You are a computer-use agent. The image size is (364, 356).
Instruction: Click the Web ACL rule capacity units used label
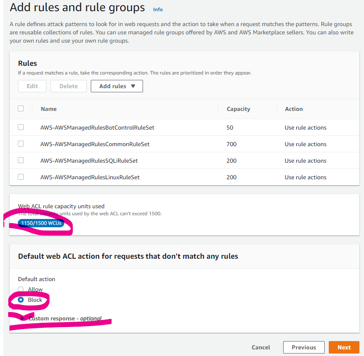coord(61,206)
